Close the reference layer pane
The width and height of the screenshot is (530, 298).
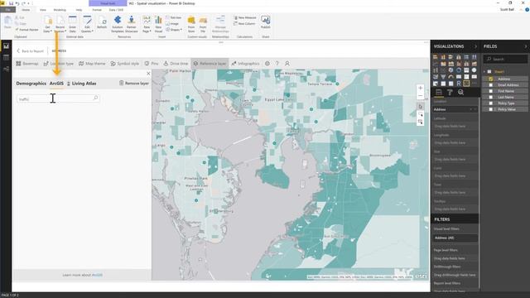tap(148, 74)
